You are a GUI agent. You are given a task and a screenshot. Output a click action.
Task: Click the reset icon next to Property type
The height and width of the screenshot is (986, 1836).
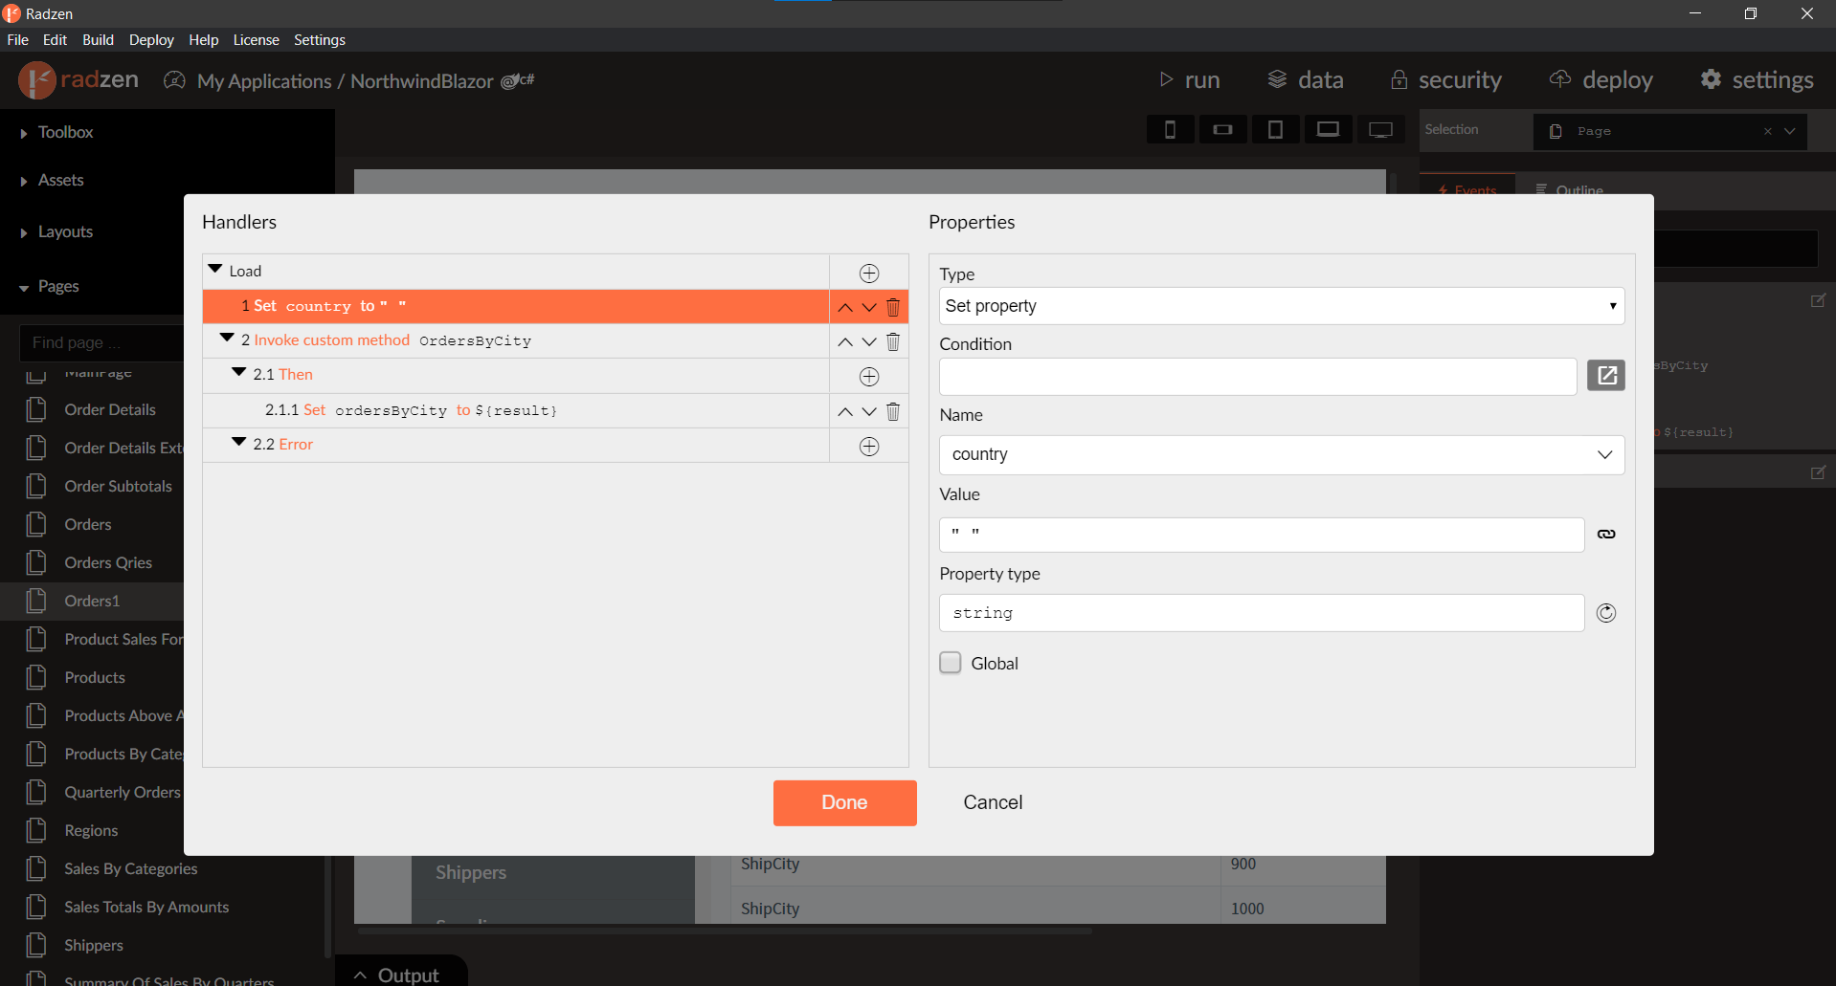point(1605,613)
